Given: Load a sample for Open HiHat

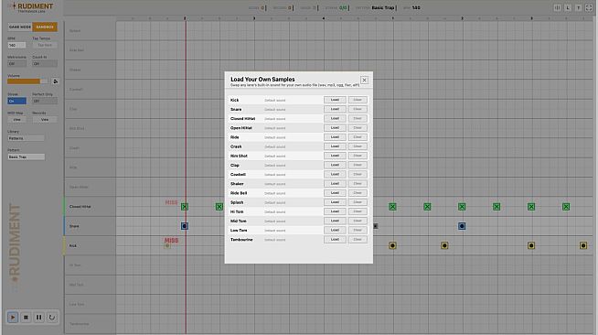Looking at the screenshot, I should click(x=335, y=127).
